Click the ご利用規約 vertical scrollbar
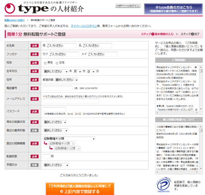This screenshot has height=195, width=205. (201, 88)
